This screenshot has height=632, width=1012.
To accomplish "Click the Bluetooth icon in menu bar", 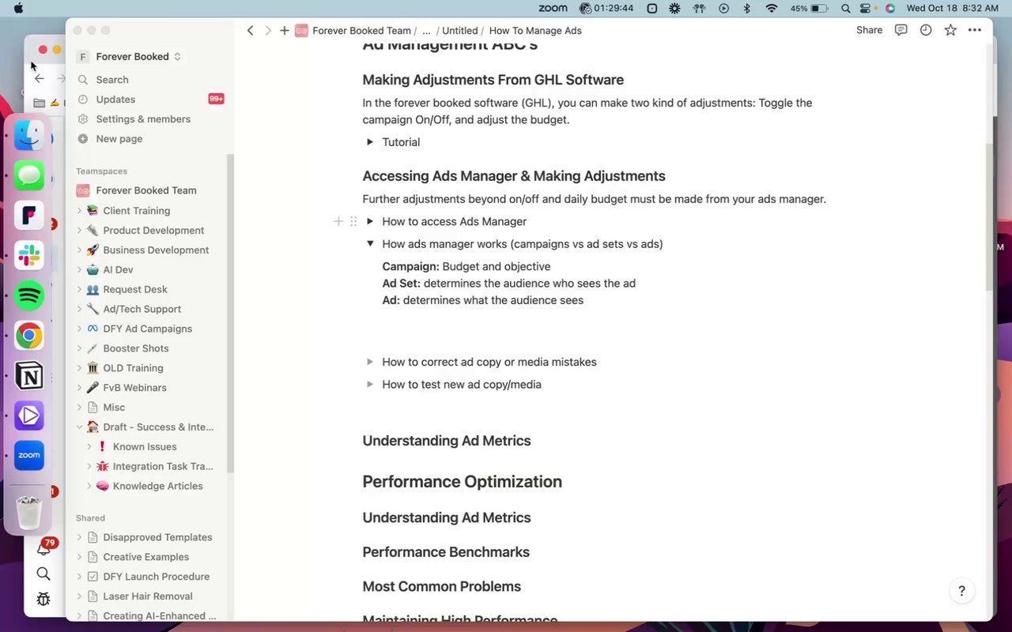I will [747, 9].
